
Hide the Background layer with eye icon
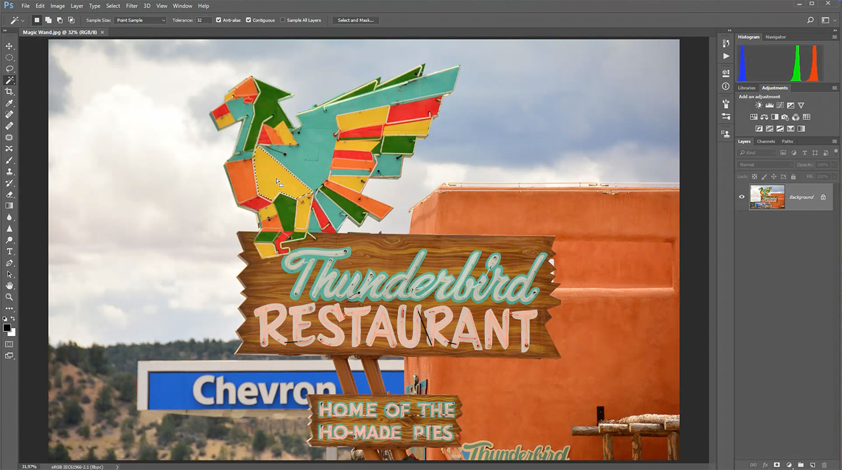click(x=742, y=197)
